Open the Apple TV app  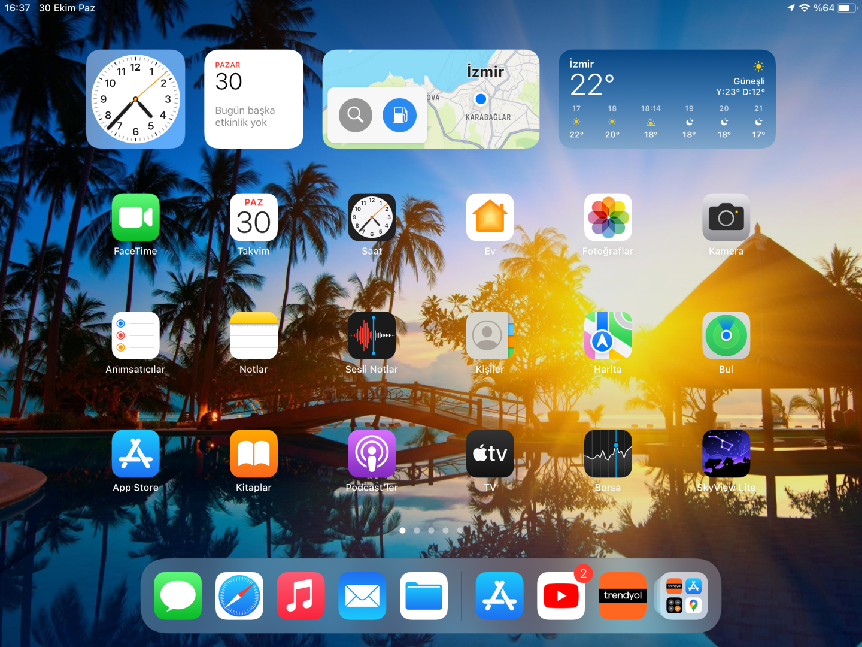[x=490, y=453]
